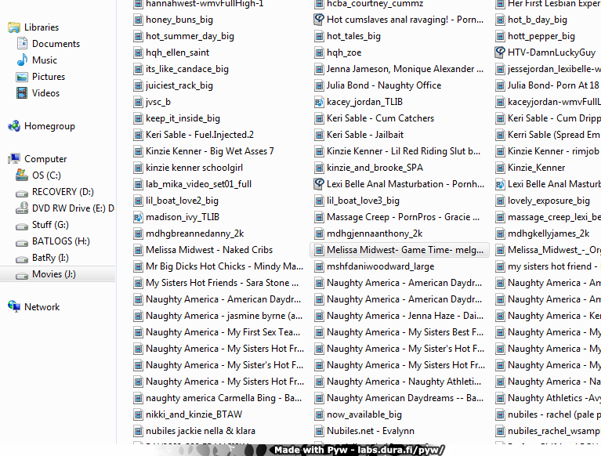
Task: Click video file icon beside hot_summer_day_big
Action: (x=138, y=36)
